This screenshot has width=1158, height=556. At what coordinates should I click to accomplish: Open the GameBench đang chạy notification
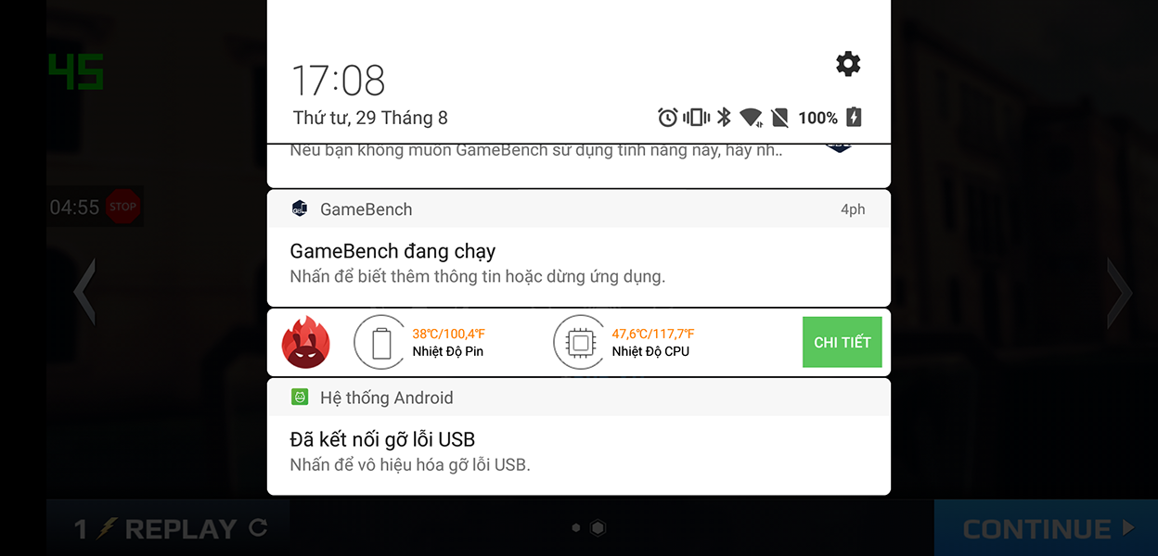coord(579,264)
